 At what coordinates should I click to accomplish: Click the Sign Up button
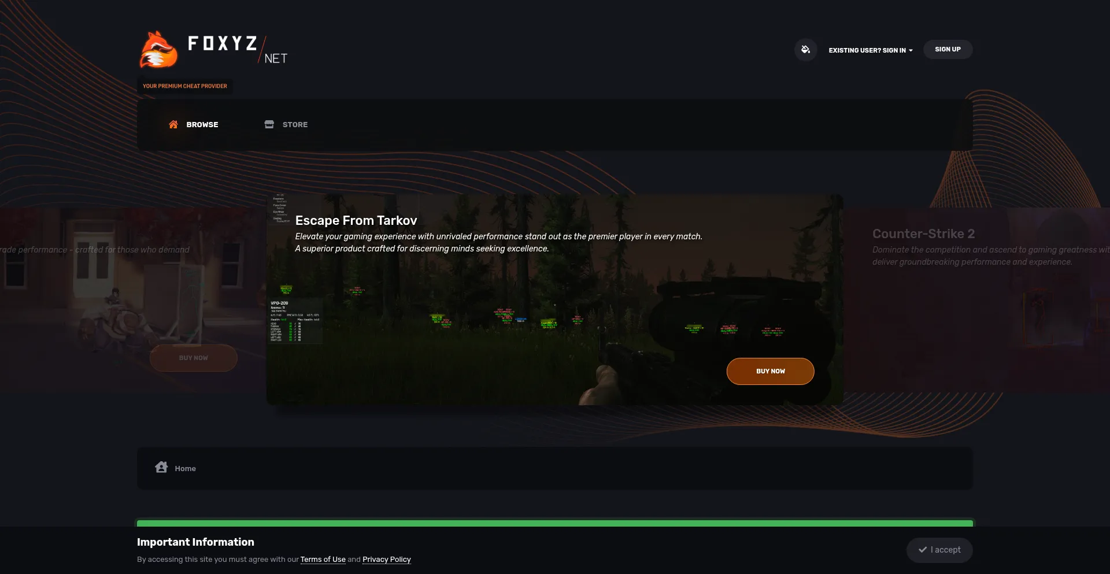[948, 50]
